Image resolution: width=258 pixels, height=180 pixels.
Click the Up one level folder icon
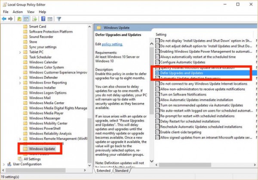click(19, 19)
